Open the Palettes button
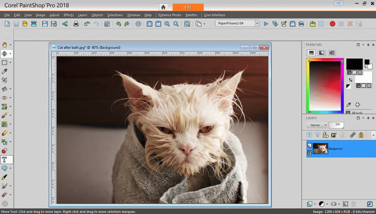 pyautogui.click(x=192, y=15)
